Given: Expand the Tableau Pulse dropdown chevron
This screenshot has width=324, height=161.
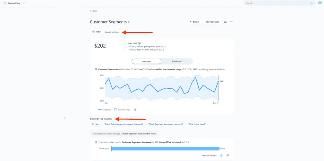Looking at the screenshot, I should point(24,3).
